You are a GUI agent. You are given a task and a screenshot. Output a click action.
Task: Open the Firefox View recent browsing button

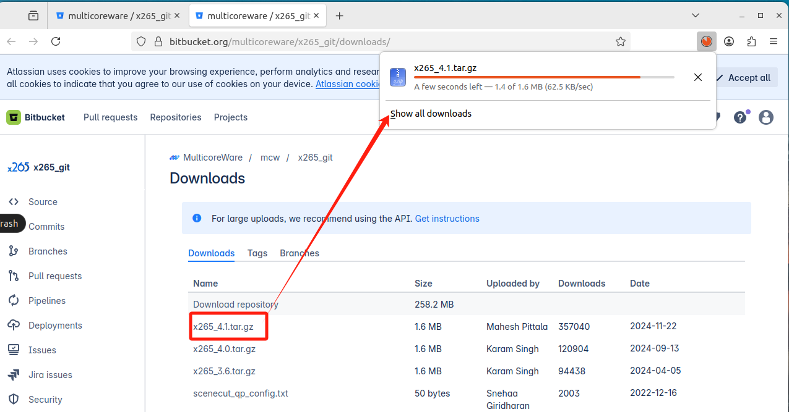click(33, 16)
